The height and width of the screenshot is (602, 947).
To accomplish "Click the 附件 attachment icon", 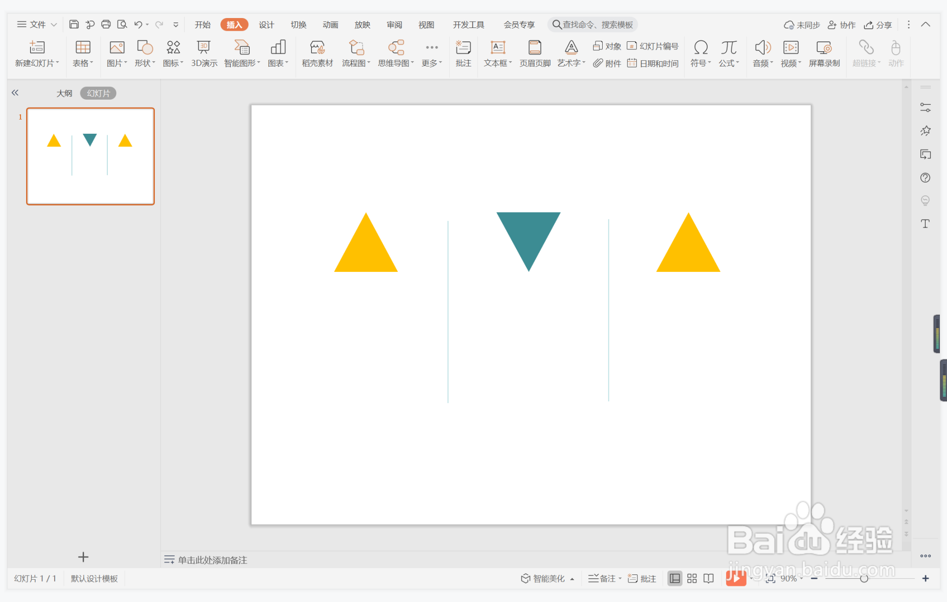I will coord(607,63).
